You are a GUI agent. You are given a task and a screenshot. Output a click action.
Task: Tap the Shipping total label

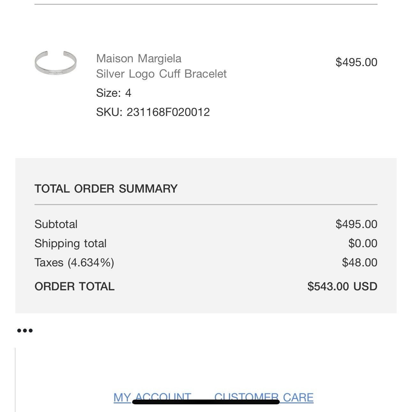coord(71,243)
